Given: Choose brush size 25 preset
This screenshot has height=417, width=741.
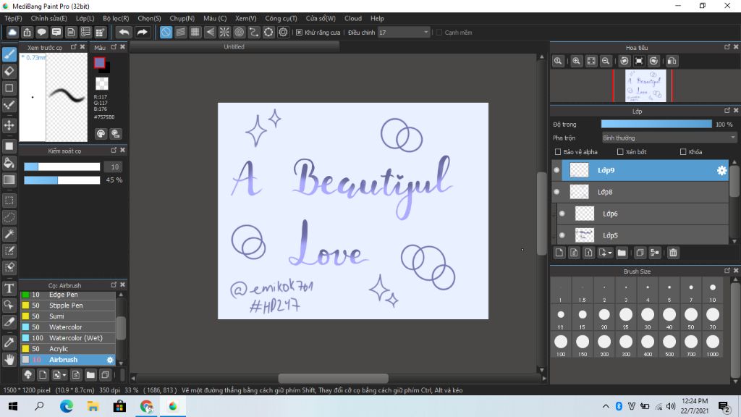Looking at the screenshot, I should click(x=626, y=317).
